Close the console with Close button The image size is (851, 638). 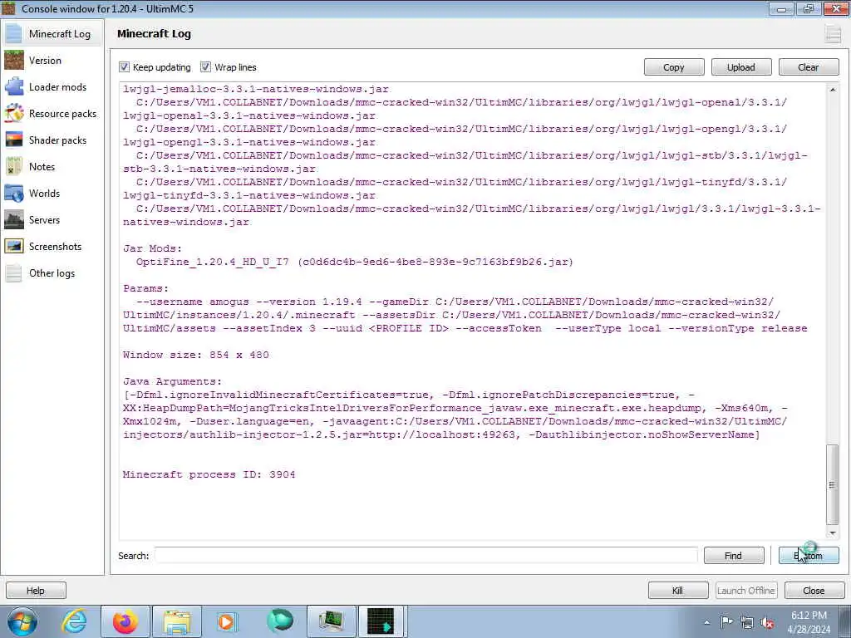click(814, 591)
